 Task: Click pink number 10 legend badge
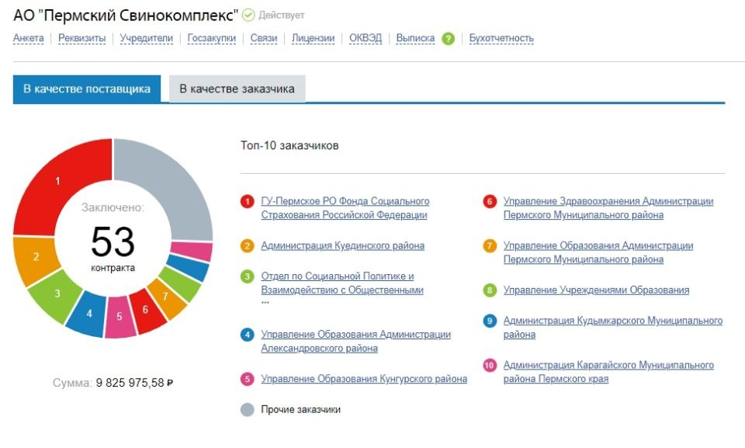tap(490, 365)
